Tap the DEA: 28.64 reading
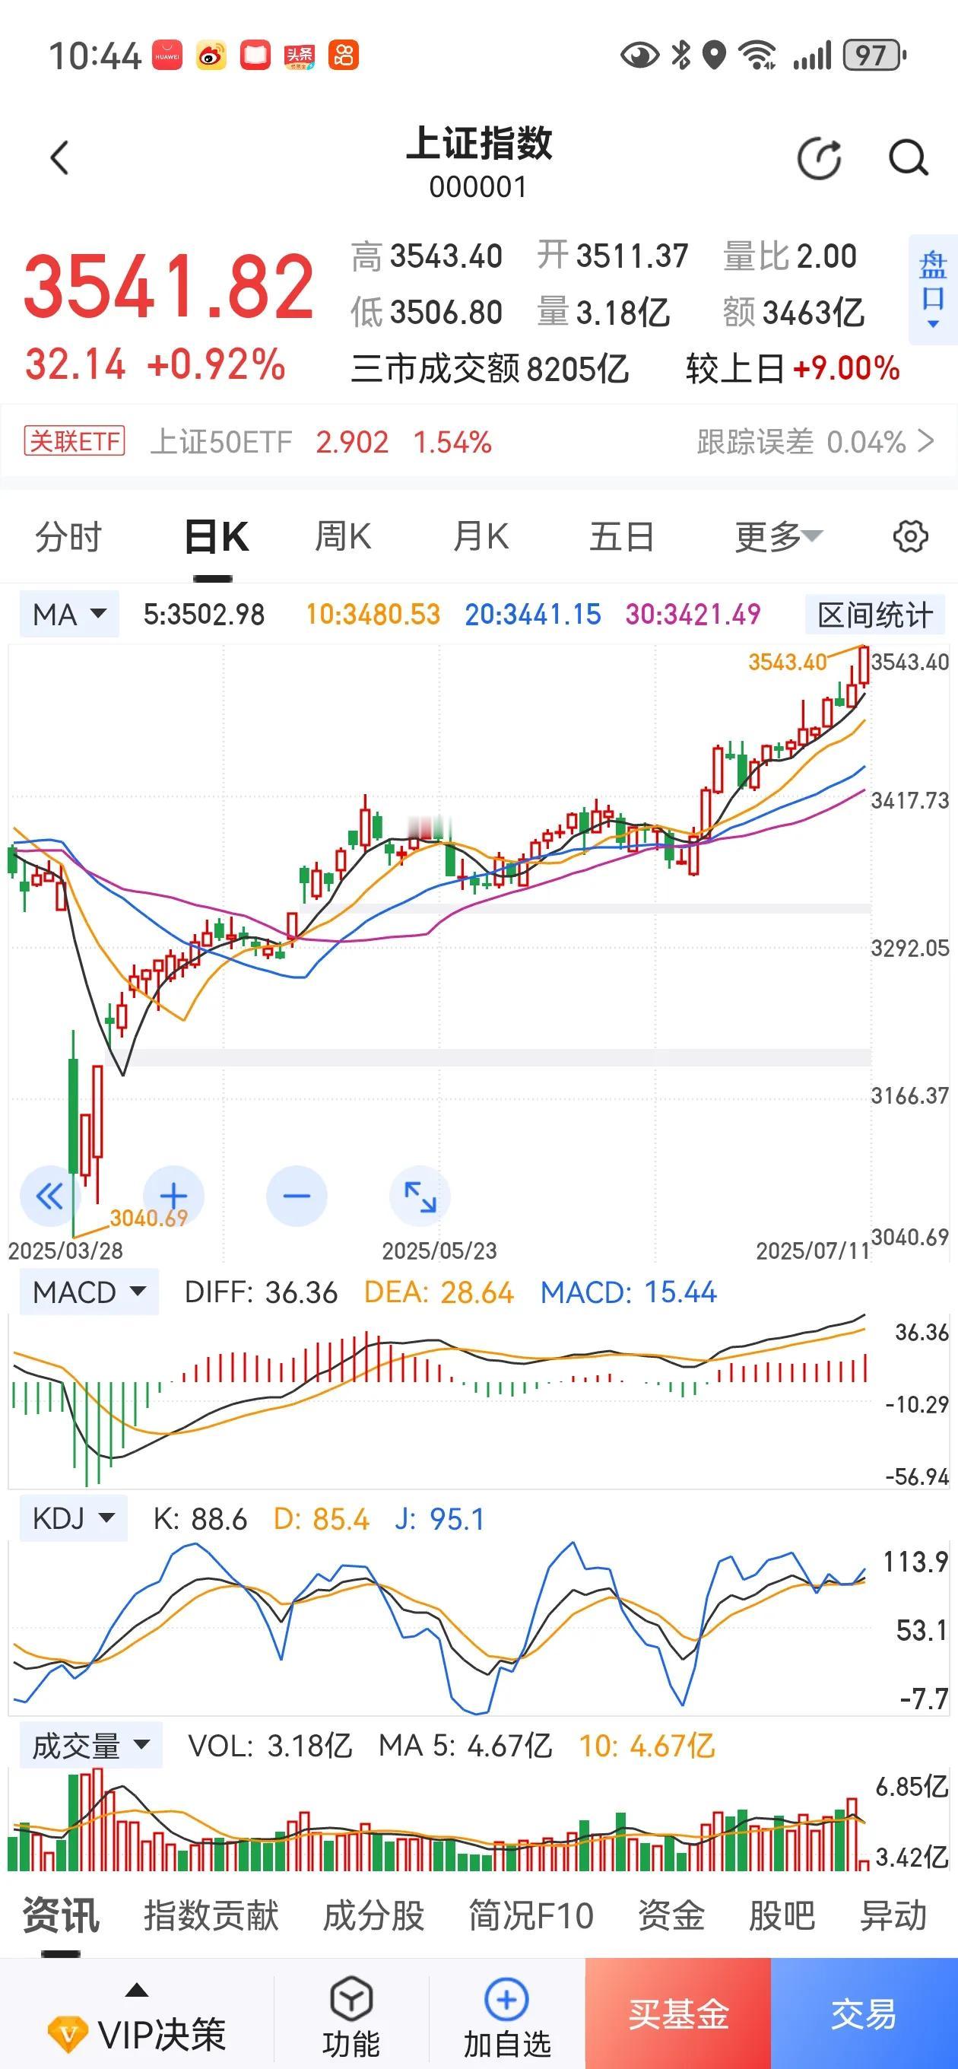Image resolution: width=958 pixels, height=2069 pixels. [x=439, y=1292]
